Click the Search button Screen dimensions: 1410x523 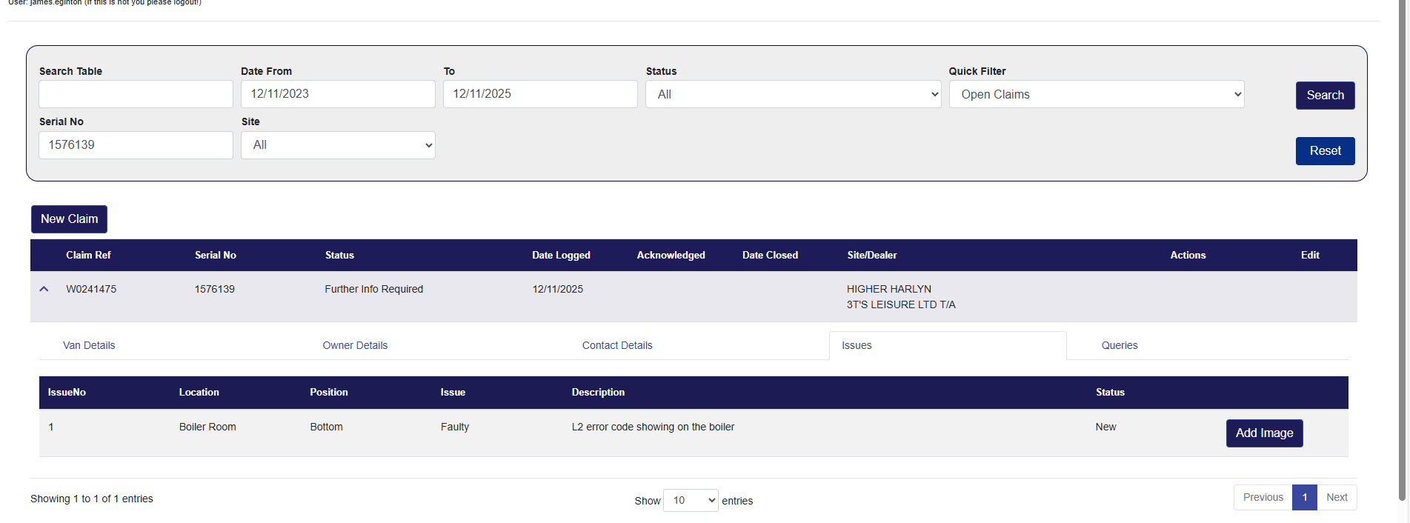[1325, 96]
